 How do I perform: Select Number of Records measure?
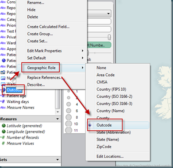coord(23,138)
